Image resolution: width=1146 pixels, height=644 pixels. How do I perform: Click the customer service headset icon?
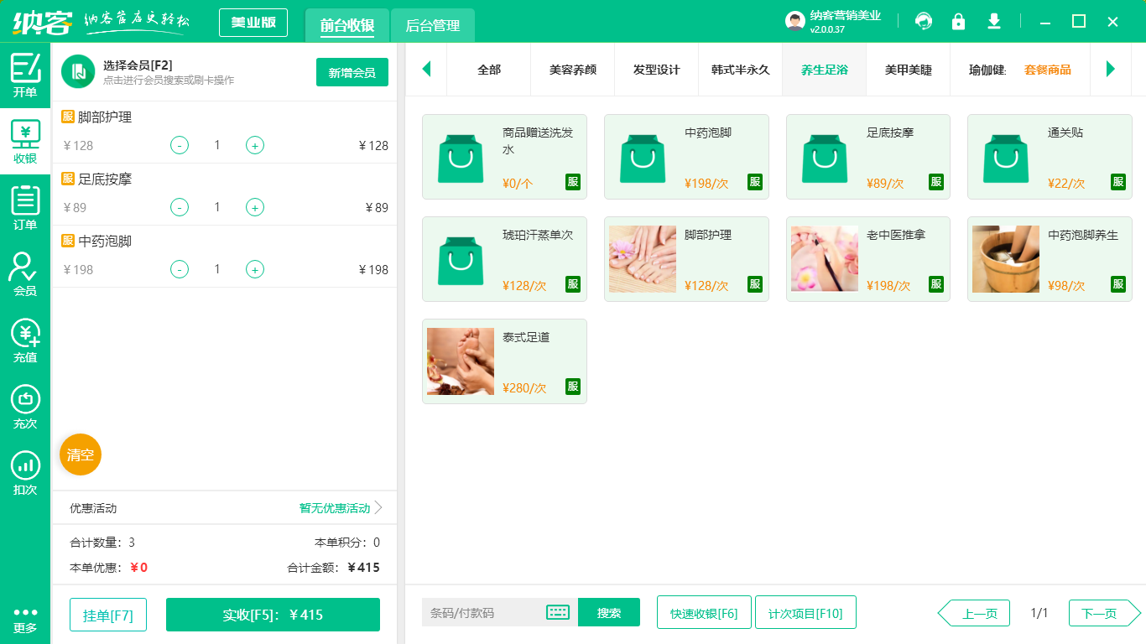pyautogui.click(x=924, y=21)
